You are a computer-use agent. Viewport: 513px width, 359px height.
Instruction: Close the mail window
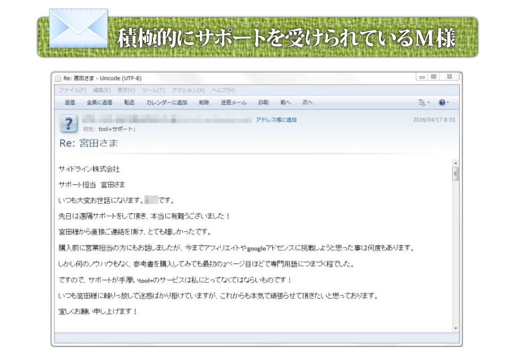[x=449, y=77]
